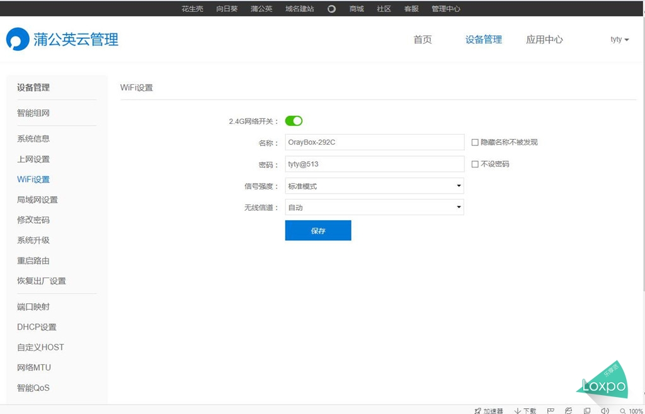Switch to the 应用中心 tab
The width and height of the screenshot is (645, 414).
pyautogui.click(x=544, y=39)
